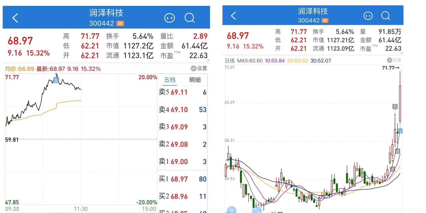Select the 买2 68.96 order row

183,197
